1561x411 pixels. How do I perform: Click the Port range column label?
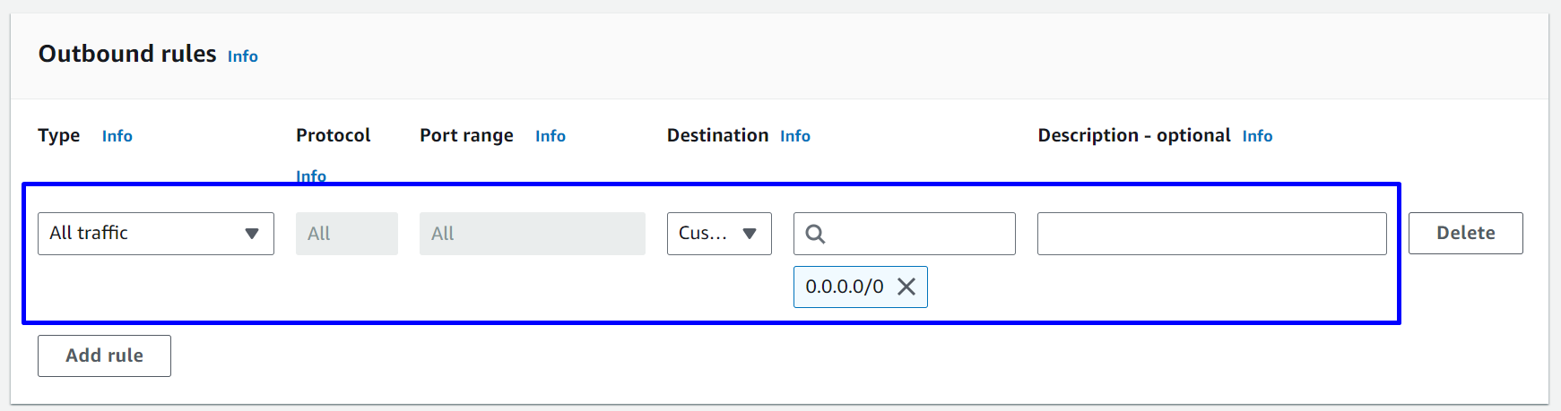point(466,135)
